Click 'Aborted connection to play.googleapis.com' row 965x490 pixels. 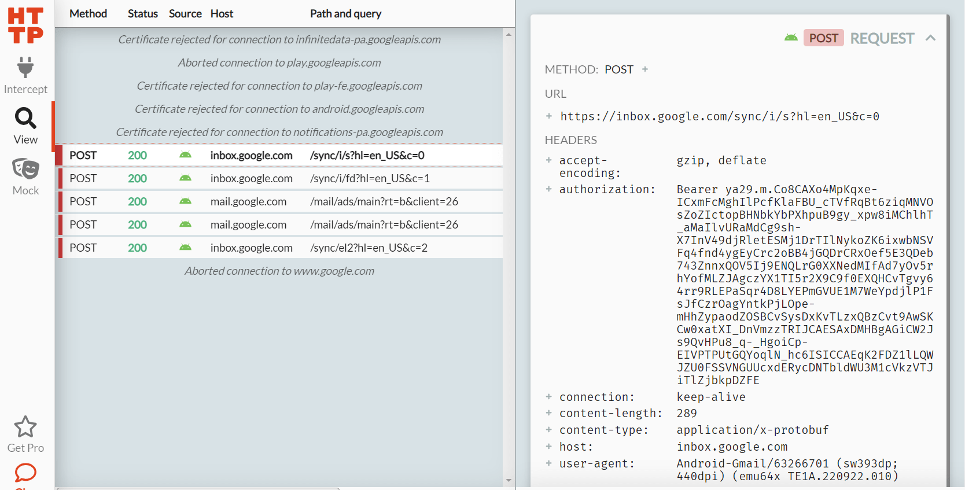coord(279,62)
